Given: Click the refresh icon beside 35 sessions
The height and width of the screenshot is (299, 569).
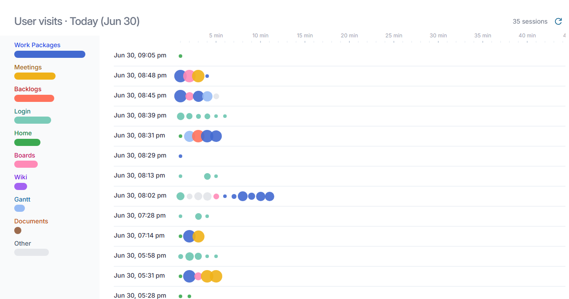Looking at the screenshot, I should (x=558, y=21).
